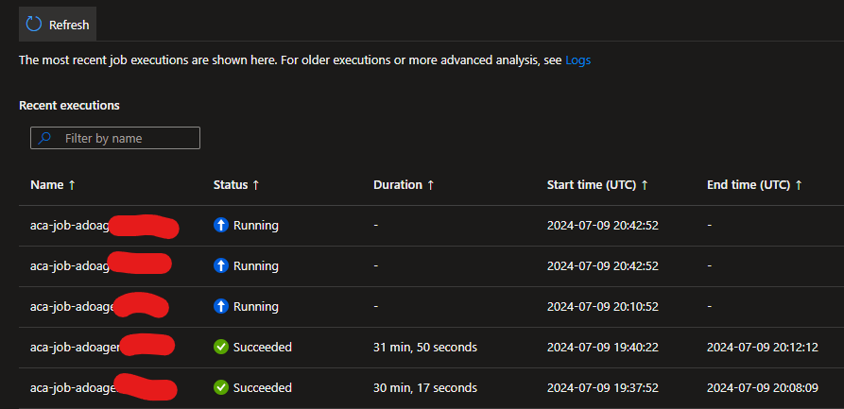This screenshot has width=844, height=409.
Task: Click the Running status icon in first row
Action: tap(221, 226)
